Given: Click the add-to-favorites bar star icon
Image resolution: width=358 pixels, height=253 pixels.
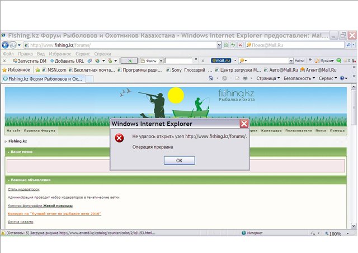Looking at the screenshot, I should (37, 70).
